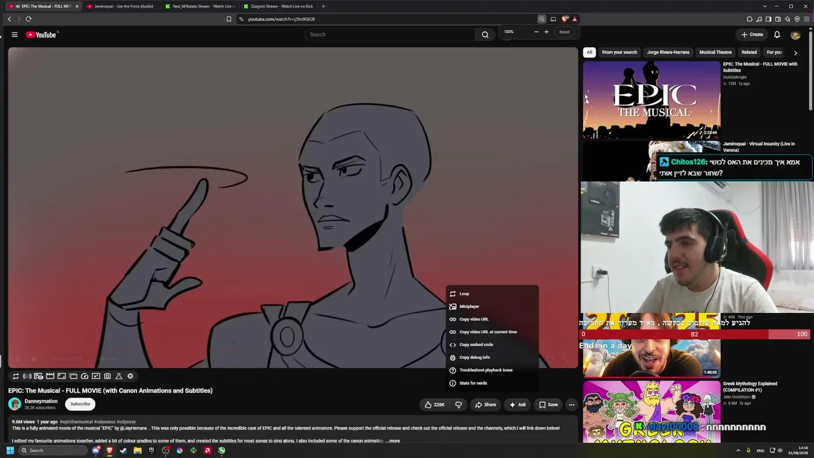The height and width of the screenshot is (458, 814).
Task: Open File Explorer from the taskbar
Action: (x=137, y=450)
